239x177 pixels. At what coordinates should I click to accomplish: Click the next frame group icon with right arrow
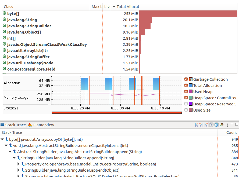pyautogui.click(x=206, y=125)
